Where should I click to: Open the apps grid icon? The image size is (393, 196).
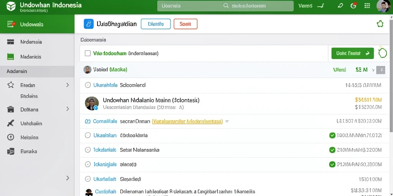(367, 6)
